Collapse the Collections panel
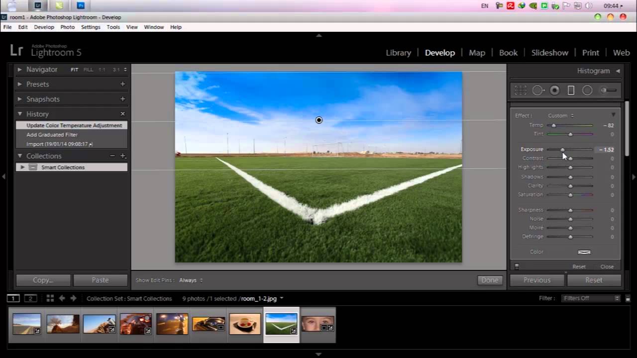The width and height of the screenshot is (637, 358). pyautogui.click(x=20, y=156)
